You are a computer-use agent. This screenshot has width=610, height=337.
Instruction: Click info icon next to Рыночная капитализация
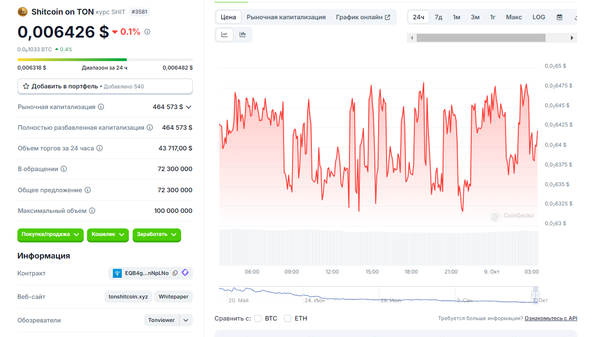101,107
